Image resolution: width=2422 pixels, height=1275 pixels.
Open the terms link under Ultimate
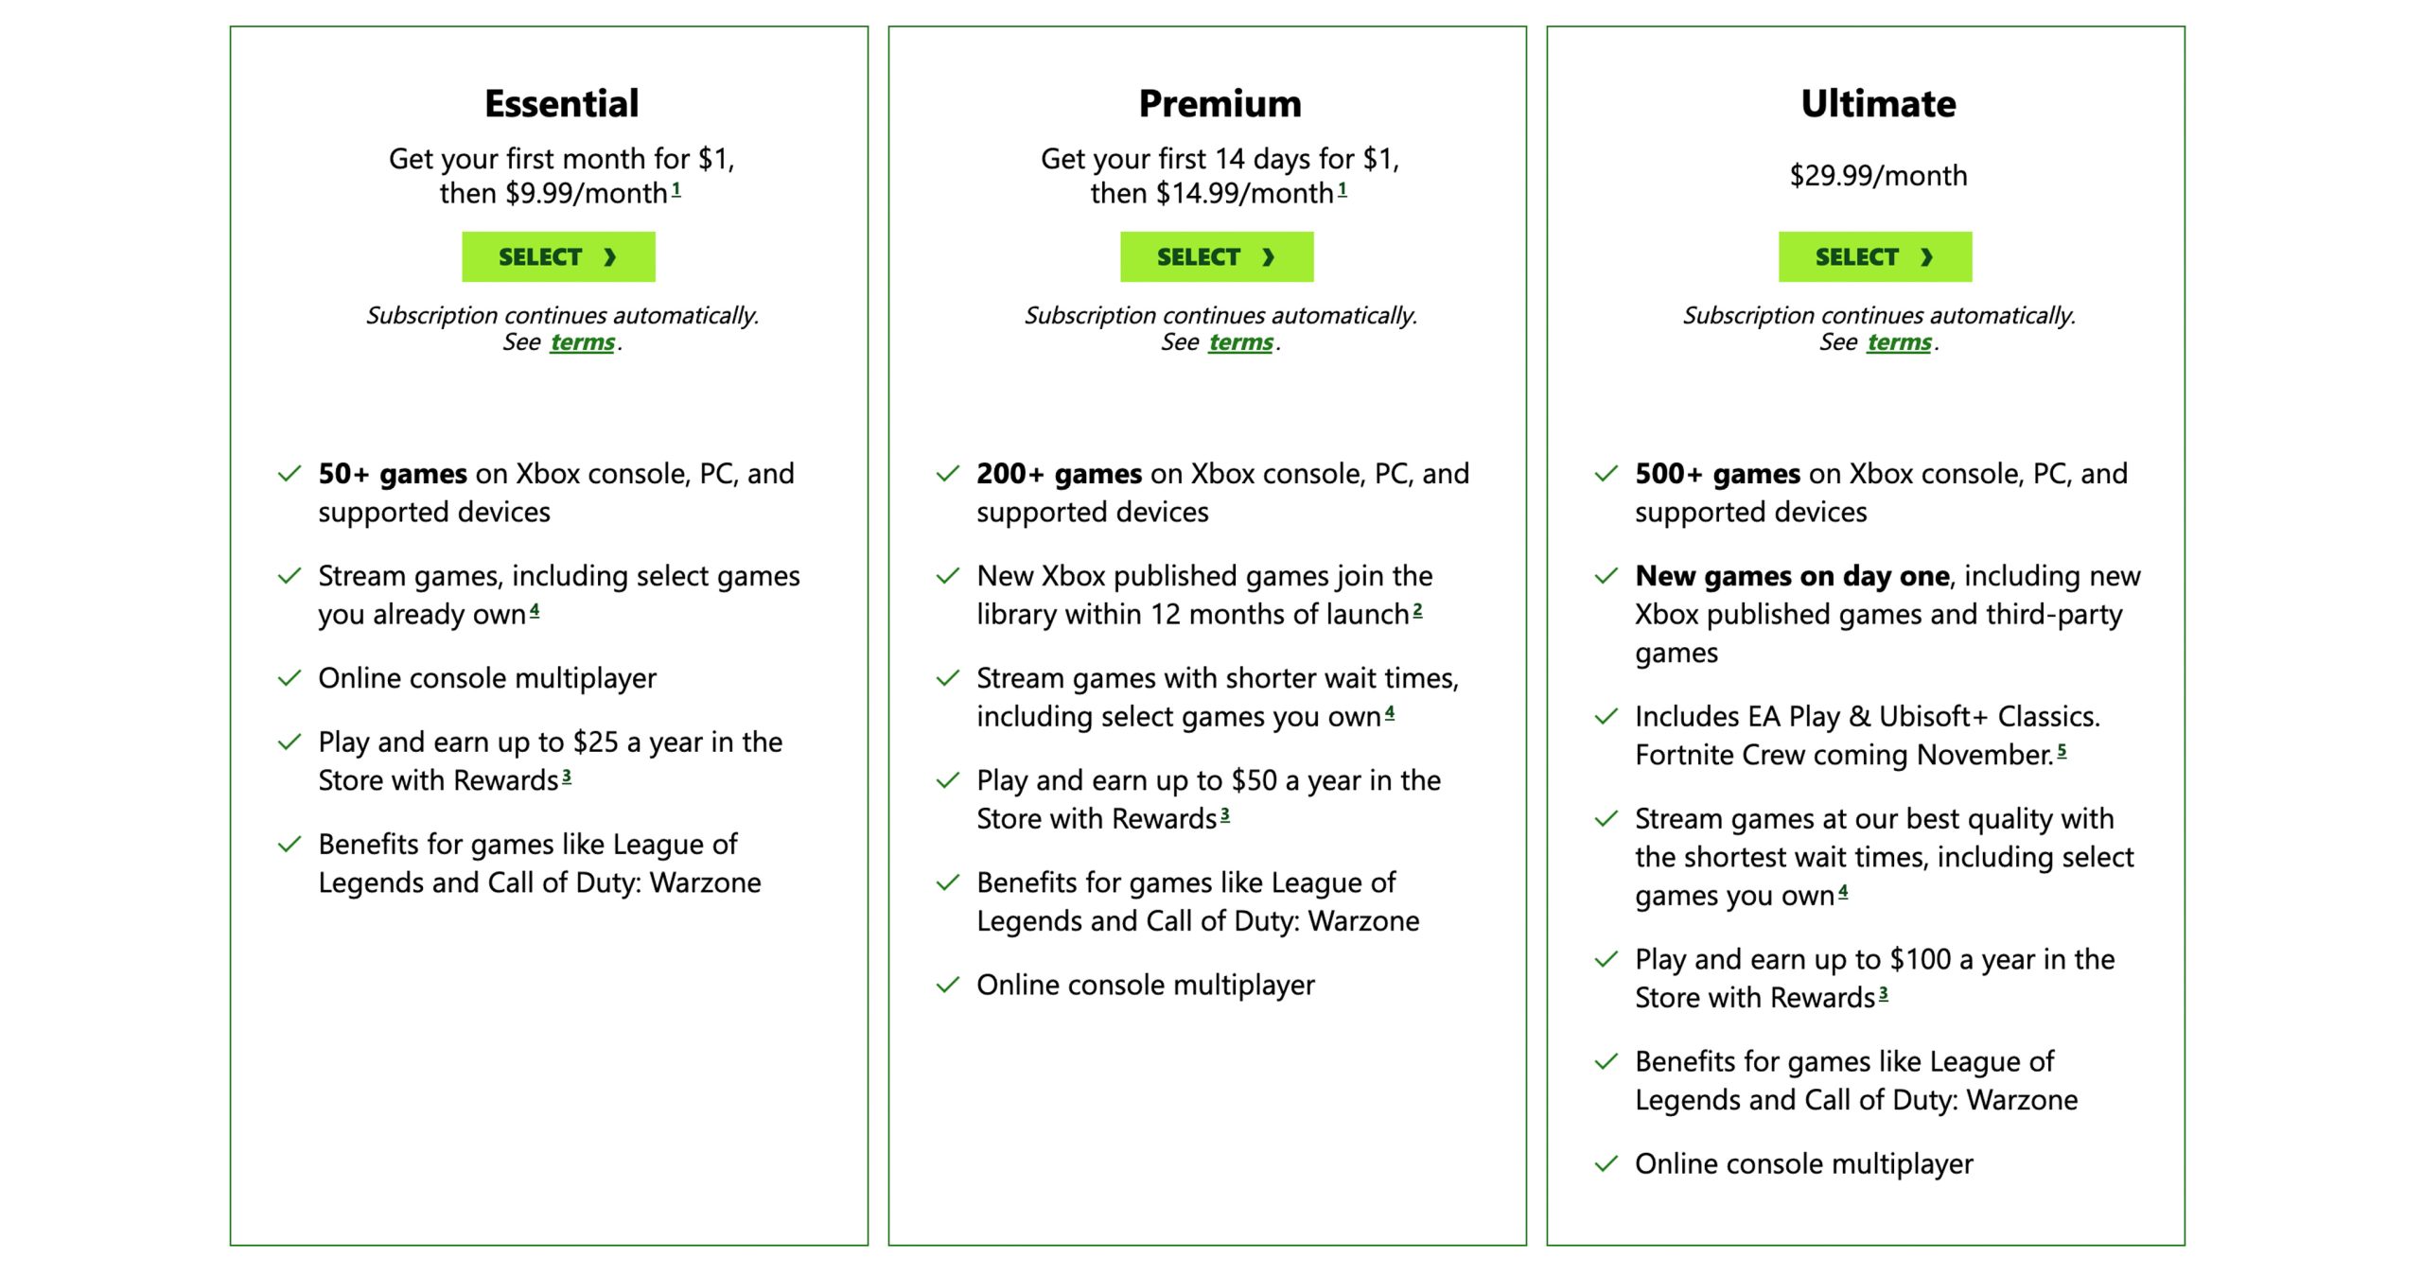click(x=1899, y=342)
